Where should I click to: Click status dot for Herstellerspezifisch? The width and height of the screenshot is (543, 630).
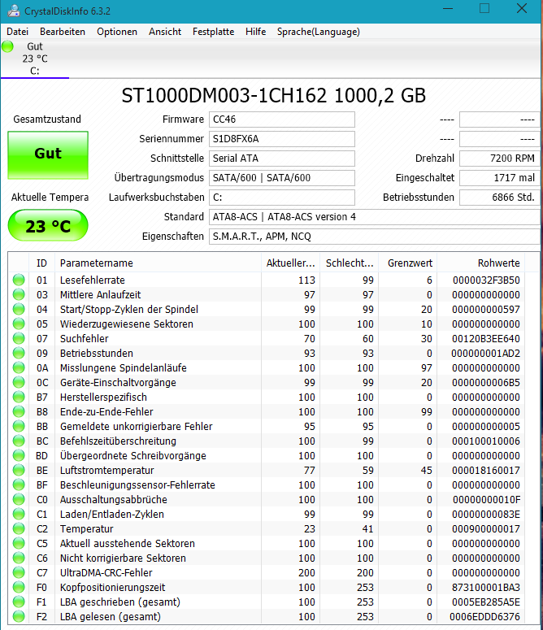click(x=19, y=397)
